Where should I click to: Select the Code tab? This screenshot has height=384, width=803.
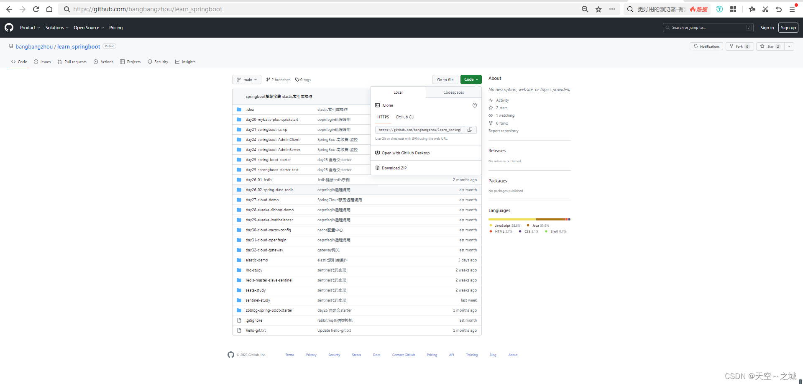19,62
